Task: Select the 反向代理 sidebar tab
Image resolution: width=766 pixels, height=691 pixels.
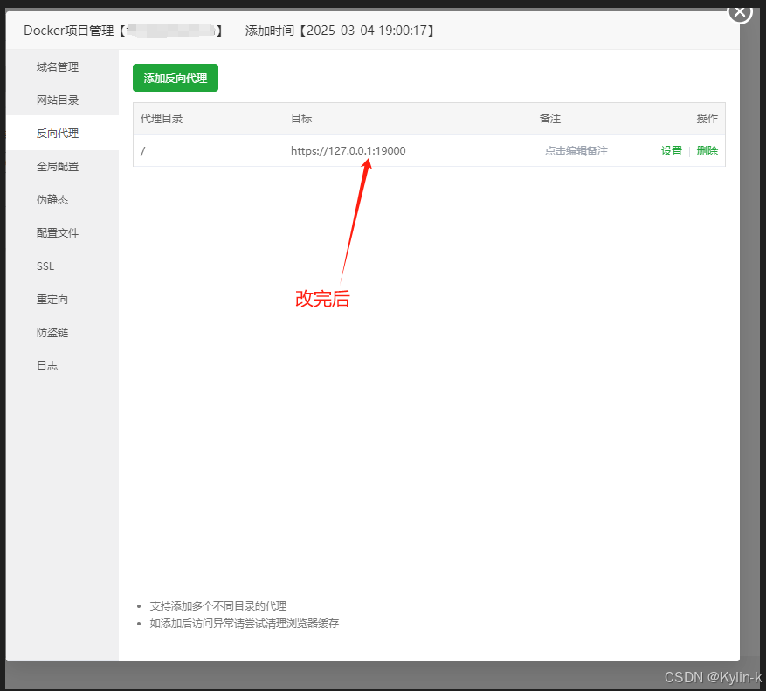Action: (63, 133)
